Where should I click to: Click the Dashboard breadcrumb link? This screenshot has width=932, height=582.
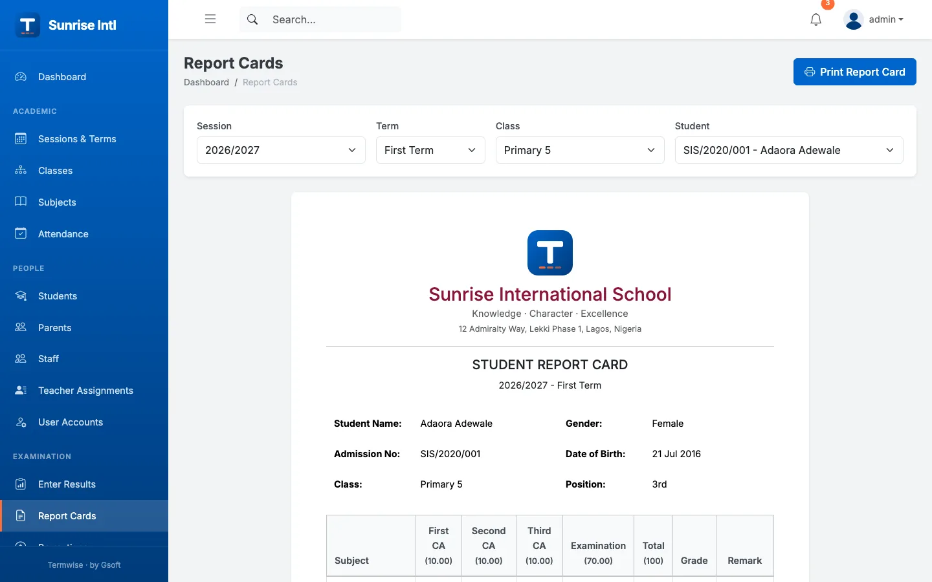click(x=206, y=82)
